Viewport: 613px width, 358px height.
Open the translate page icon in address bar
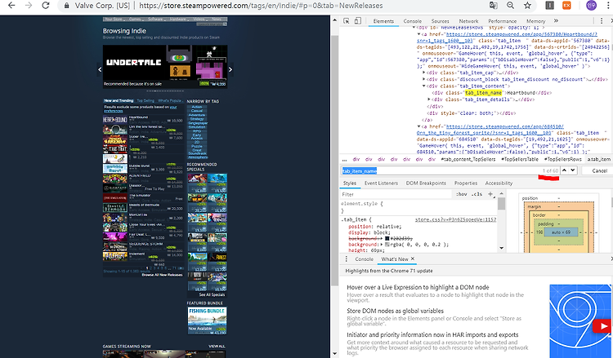(x=494, y=6)
